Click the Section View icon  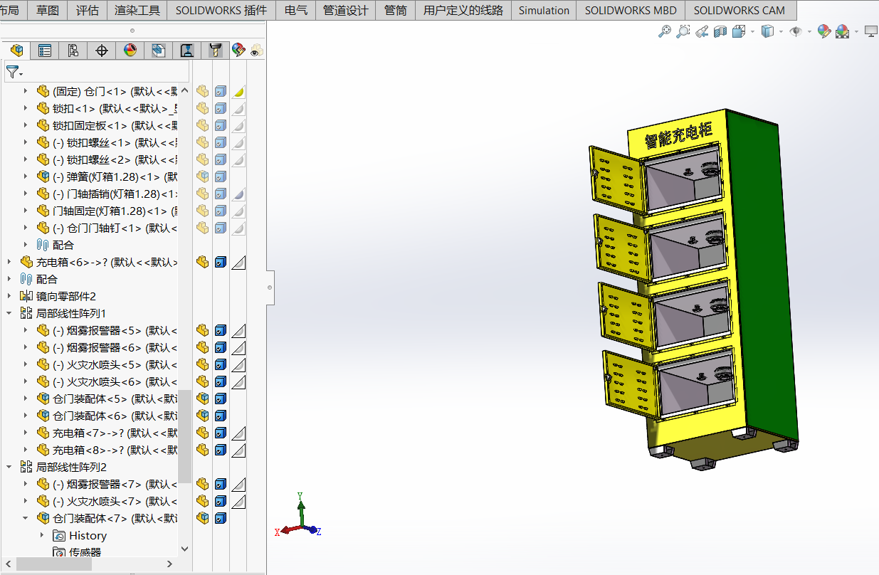[720, 31]
